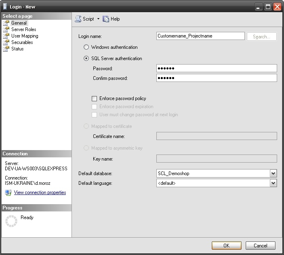The image size is (284, 255).
Task: Click the Confirm password field
Action: [217, 78]
